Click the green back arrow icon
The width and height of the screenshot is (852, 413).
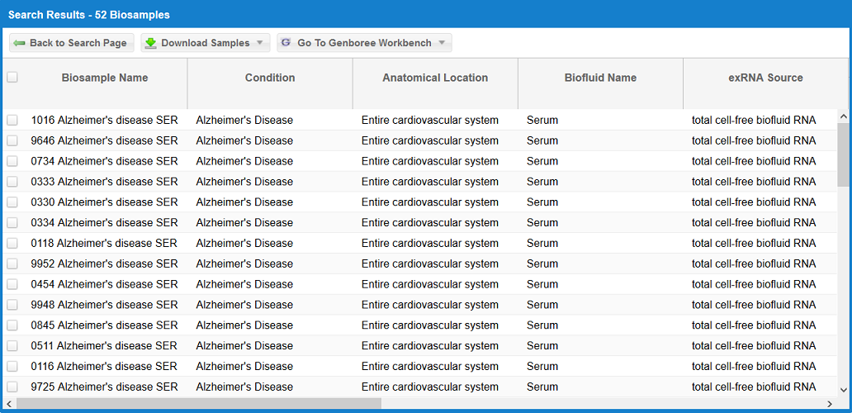pyautogui.click(x=19, y=43)
